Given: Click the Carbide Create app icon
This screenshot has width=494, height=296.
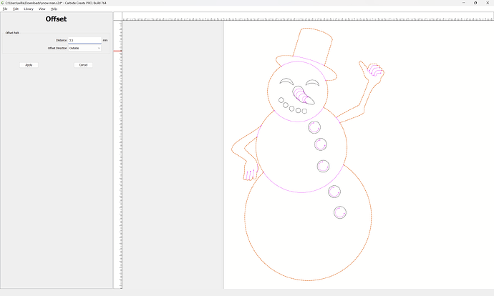Looking at the screenshot, I should 3,3.
